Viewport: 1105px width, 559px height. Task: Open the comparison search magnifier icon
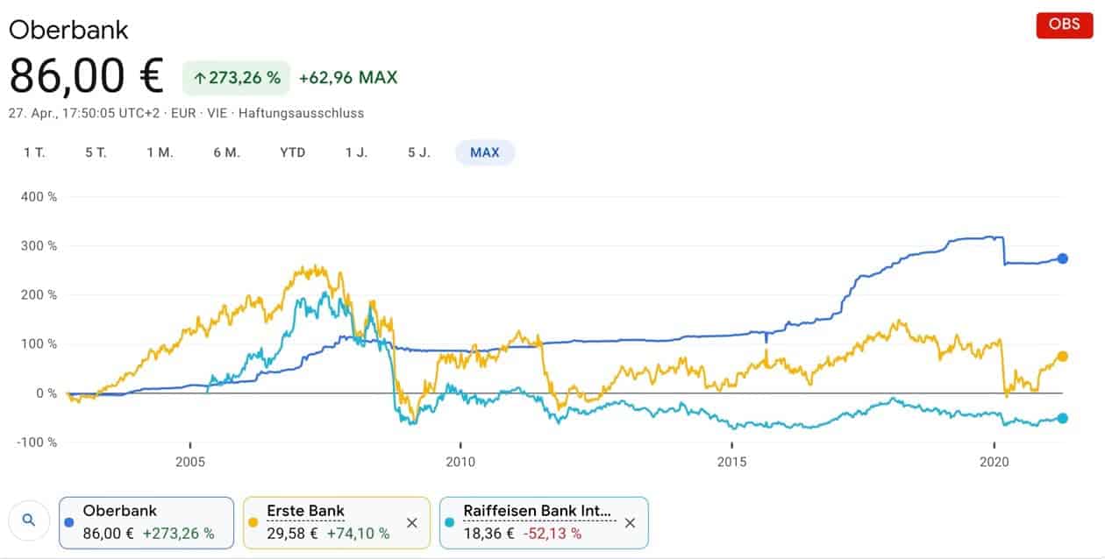pyautogui.click(x=29, y=520)
